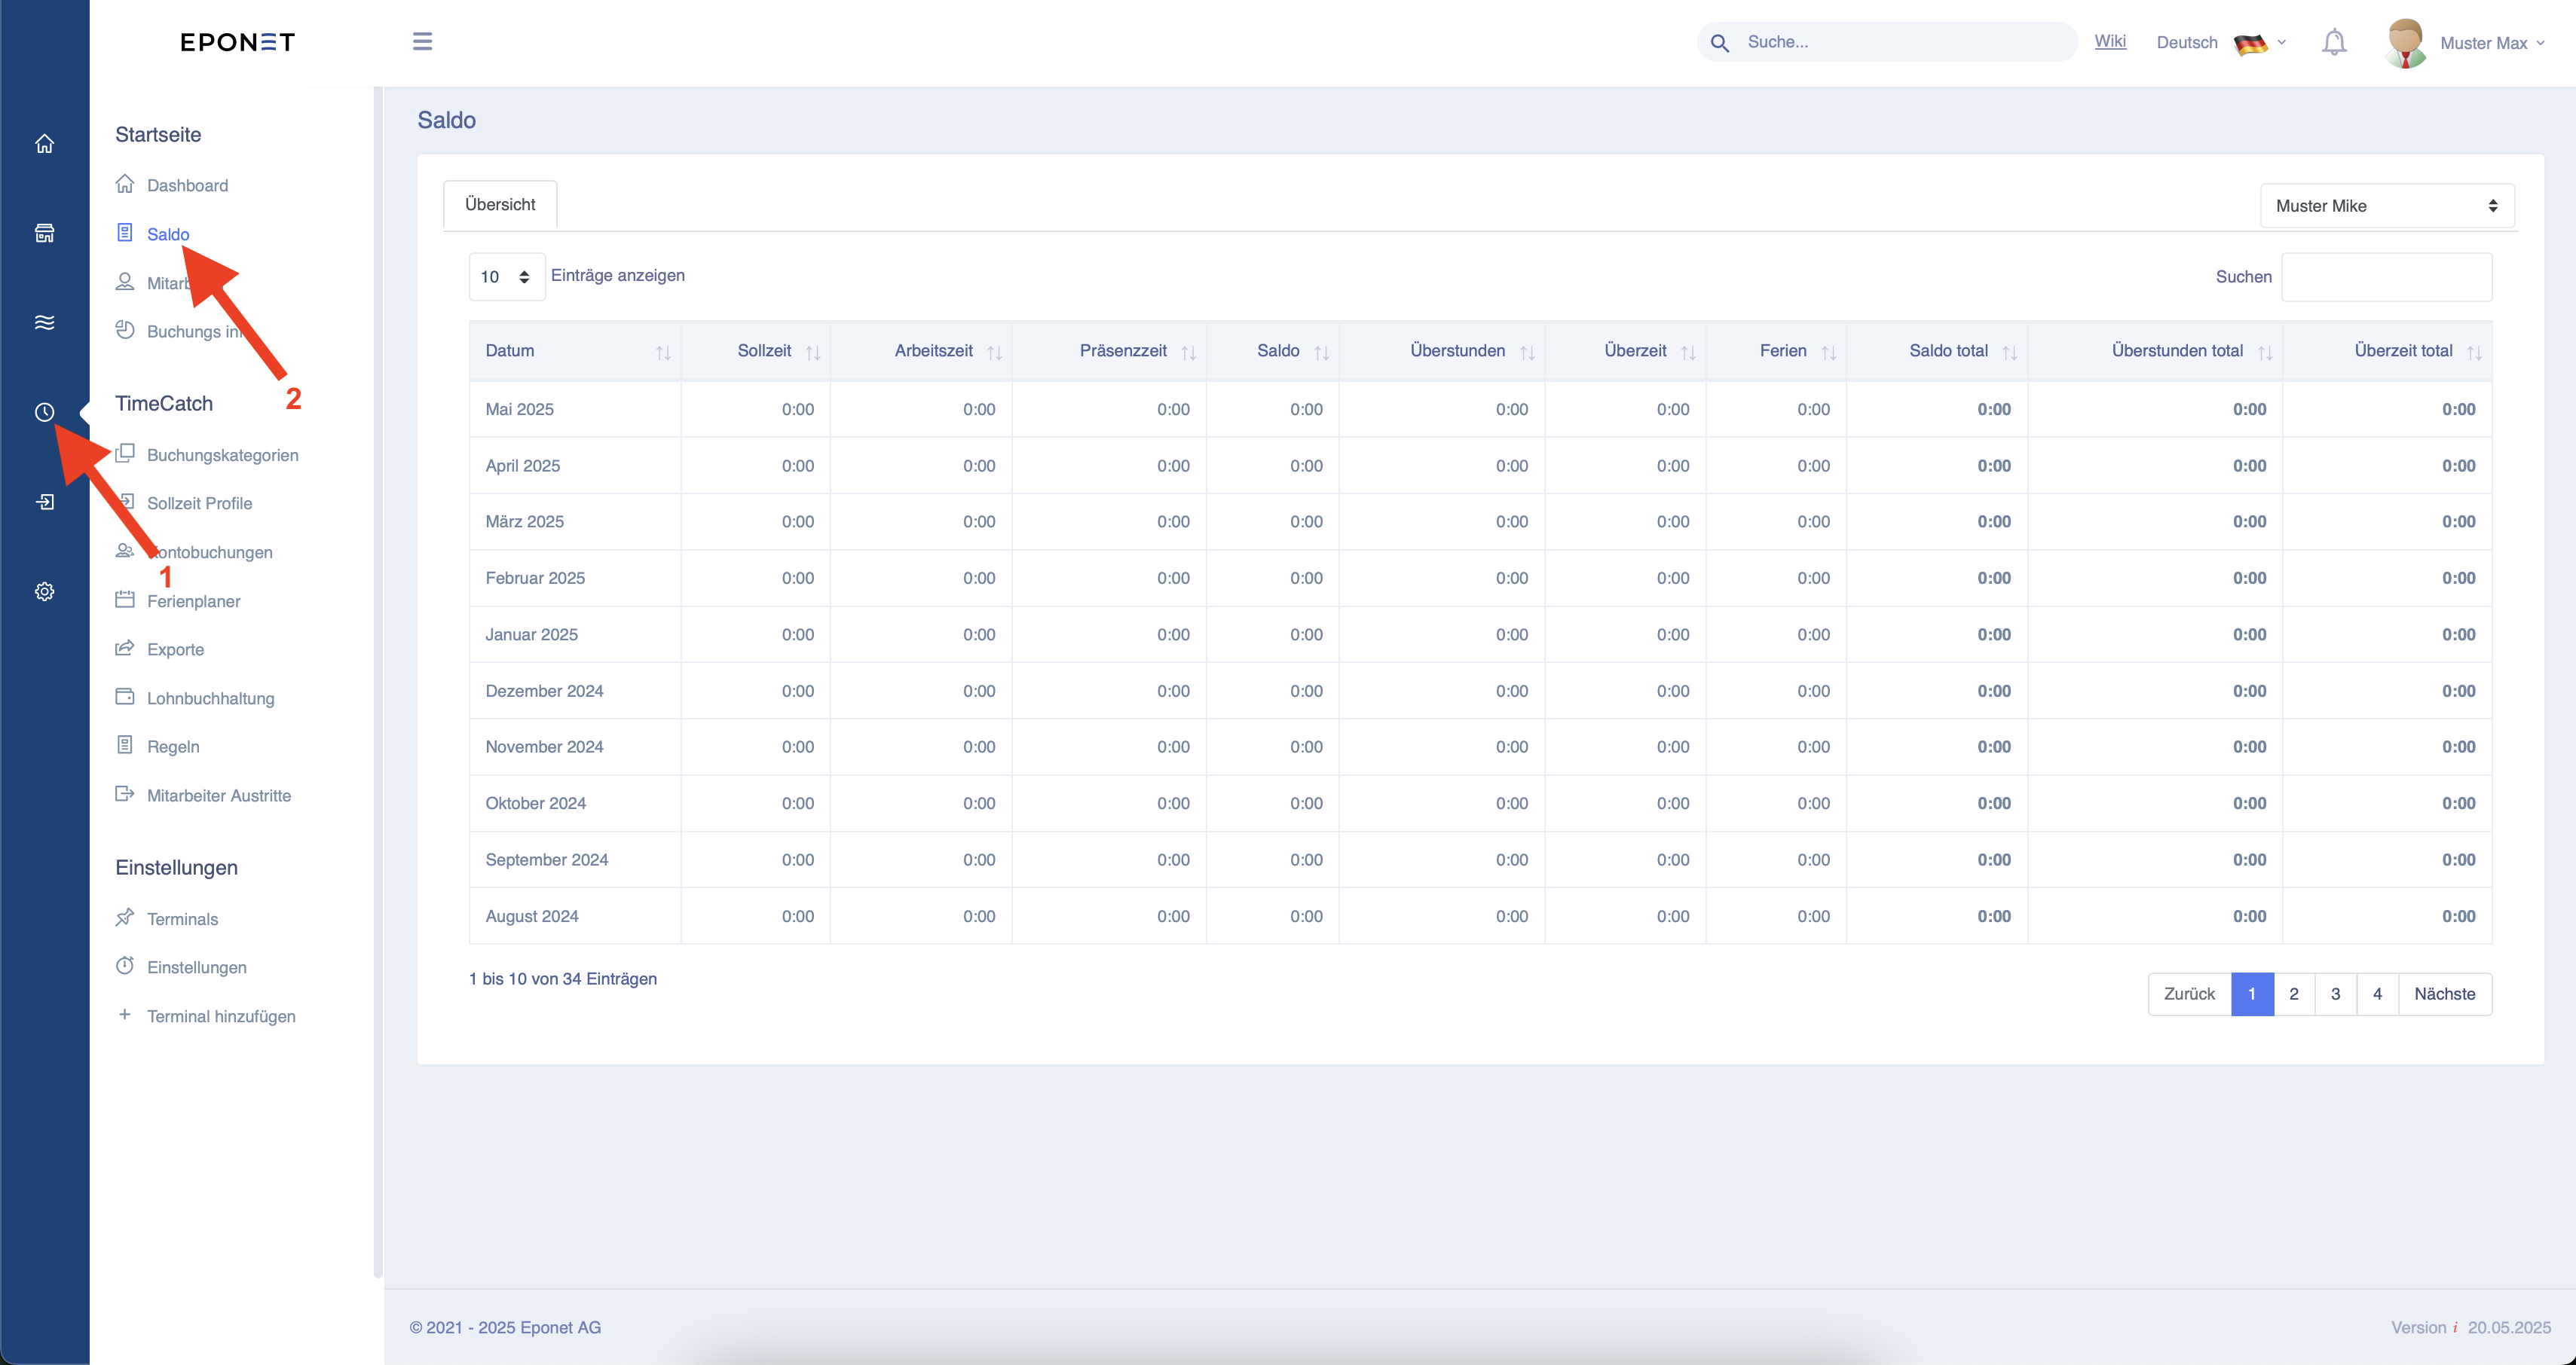This screenshot has width=2576, height=1365.
Task: Open the Muster Mike employee dropdown
Action: click(x=2387, y=206)
